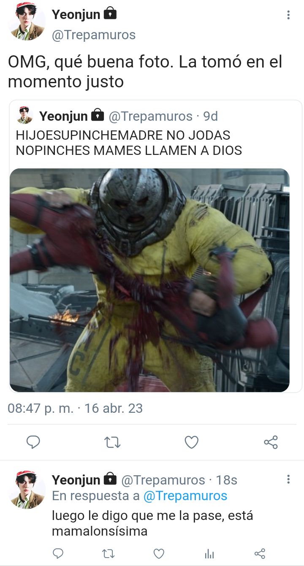Viewport: 304px width, 566px height.
Task: Open the top @Trepamuros handle
Action: tap(94, 35)
